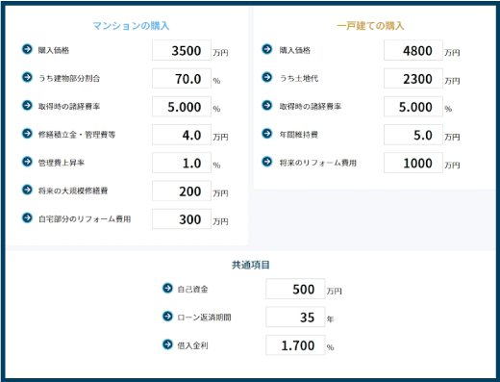Click the 管理費上昇率 label
Screen dimensions: 500x382
62,163
